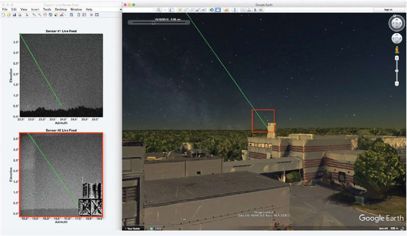The image size is (407, 236).
Task: Toggle historical imagery clock icon
Action: [212, 10]
